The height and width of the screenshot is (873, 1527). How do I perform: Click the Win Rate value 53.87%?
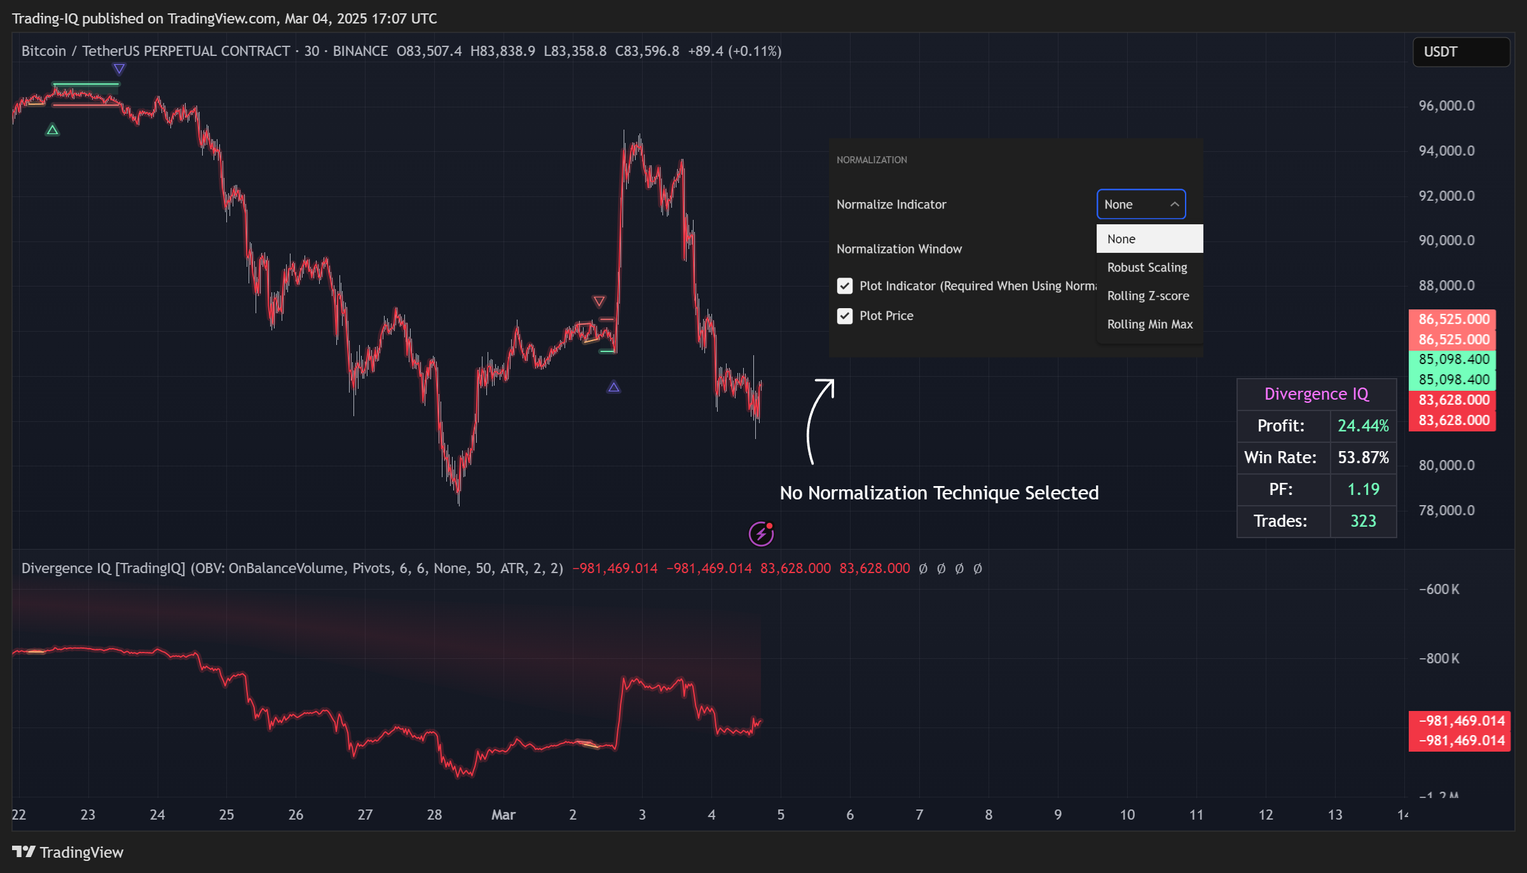[1363, 457]
